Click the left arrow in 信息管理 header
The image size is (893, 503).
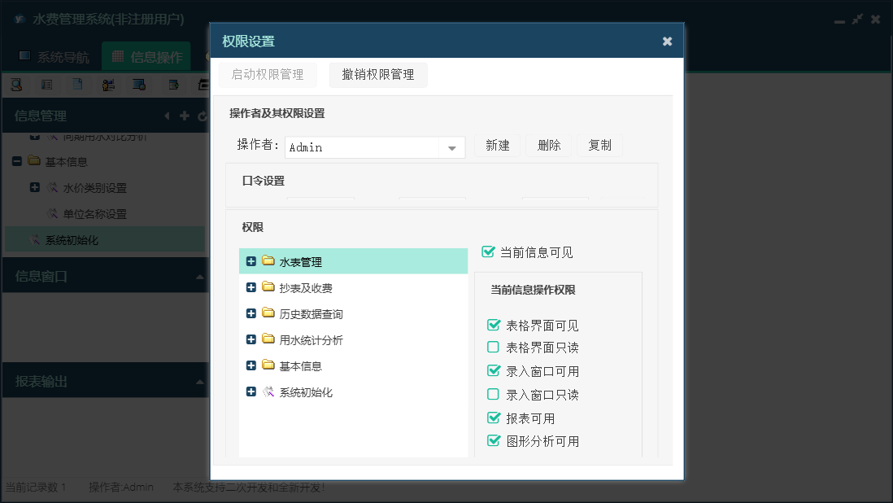(x=168, y=116)
